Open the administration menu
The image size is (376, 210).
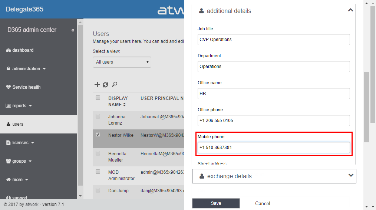26,69
